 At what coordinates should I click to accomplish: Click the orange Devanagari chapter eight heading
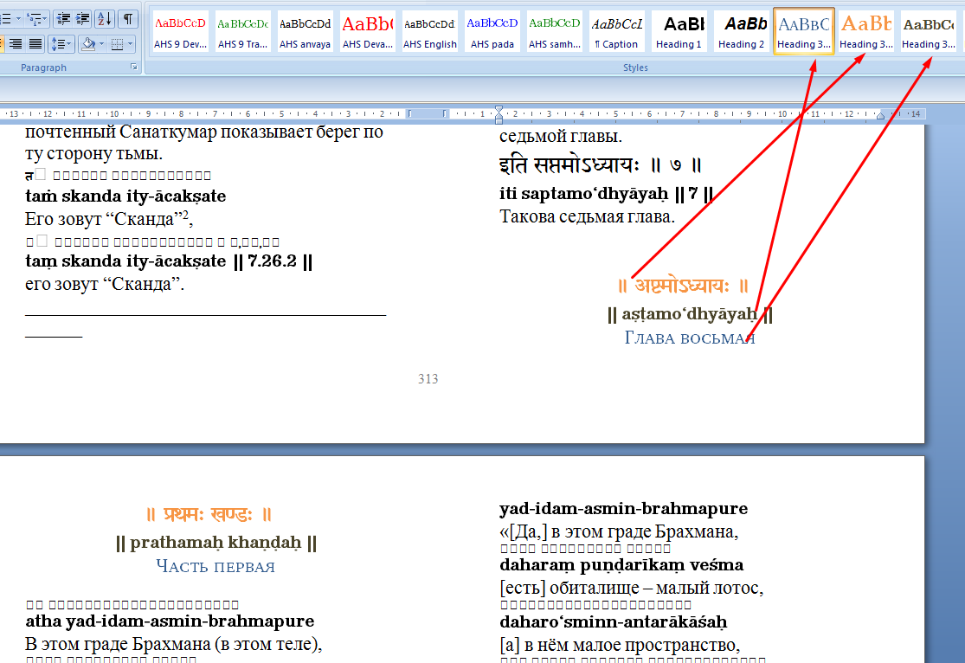(x=684, y=286)
